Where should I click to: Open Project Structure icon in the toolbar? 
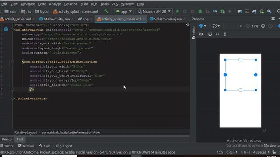pos(239,11)
